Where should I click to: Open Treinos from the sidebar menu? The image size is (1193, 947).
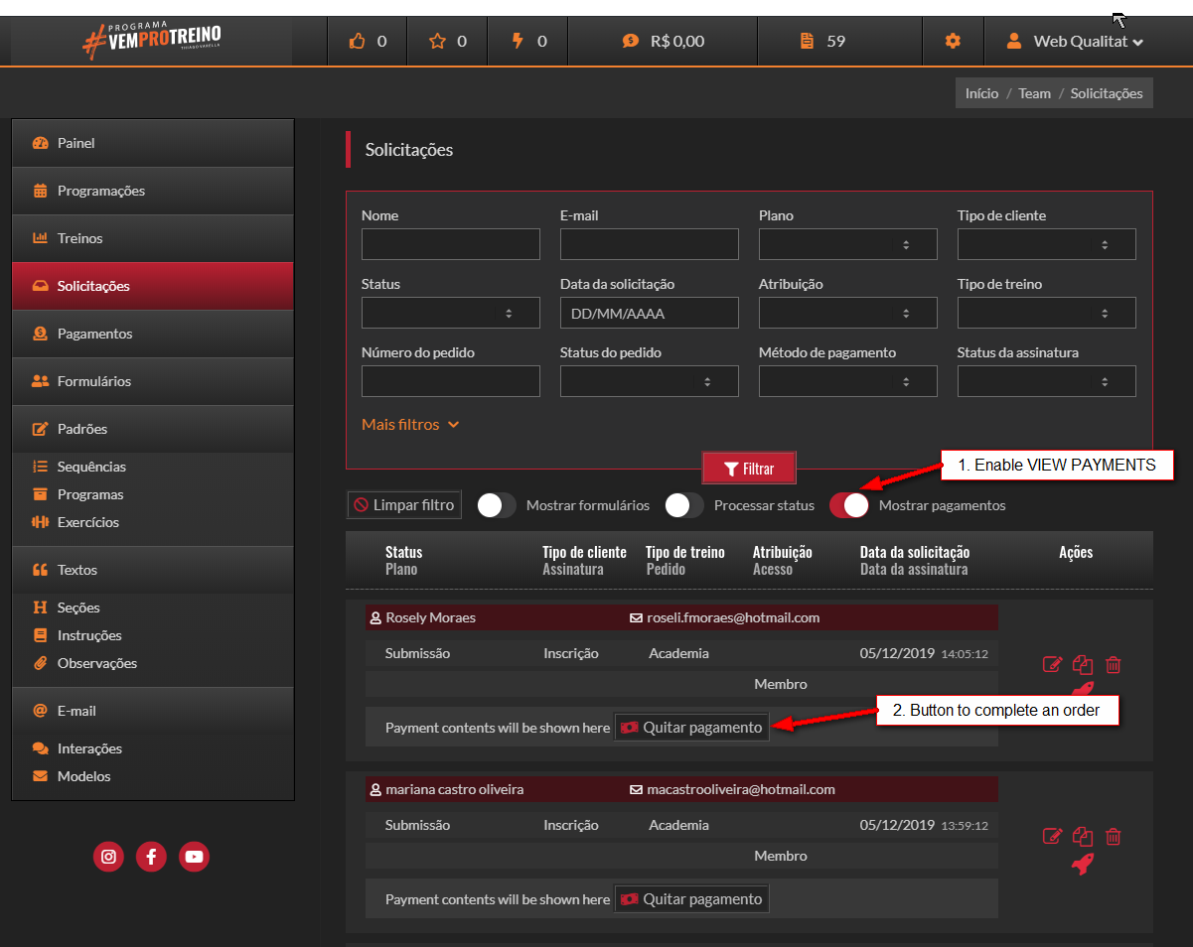tap(79, 238)
